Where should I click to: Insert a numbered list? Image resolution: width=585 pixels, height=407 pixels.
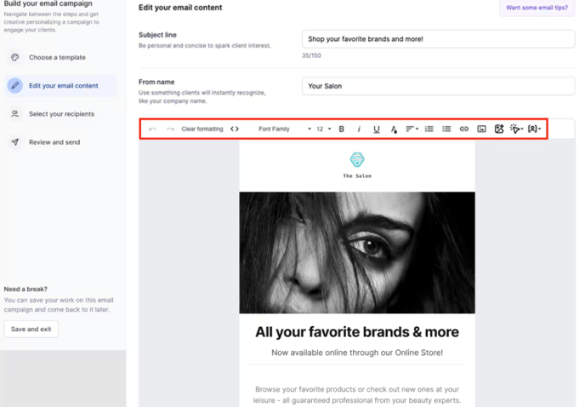429,129
